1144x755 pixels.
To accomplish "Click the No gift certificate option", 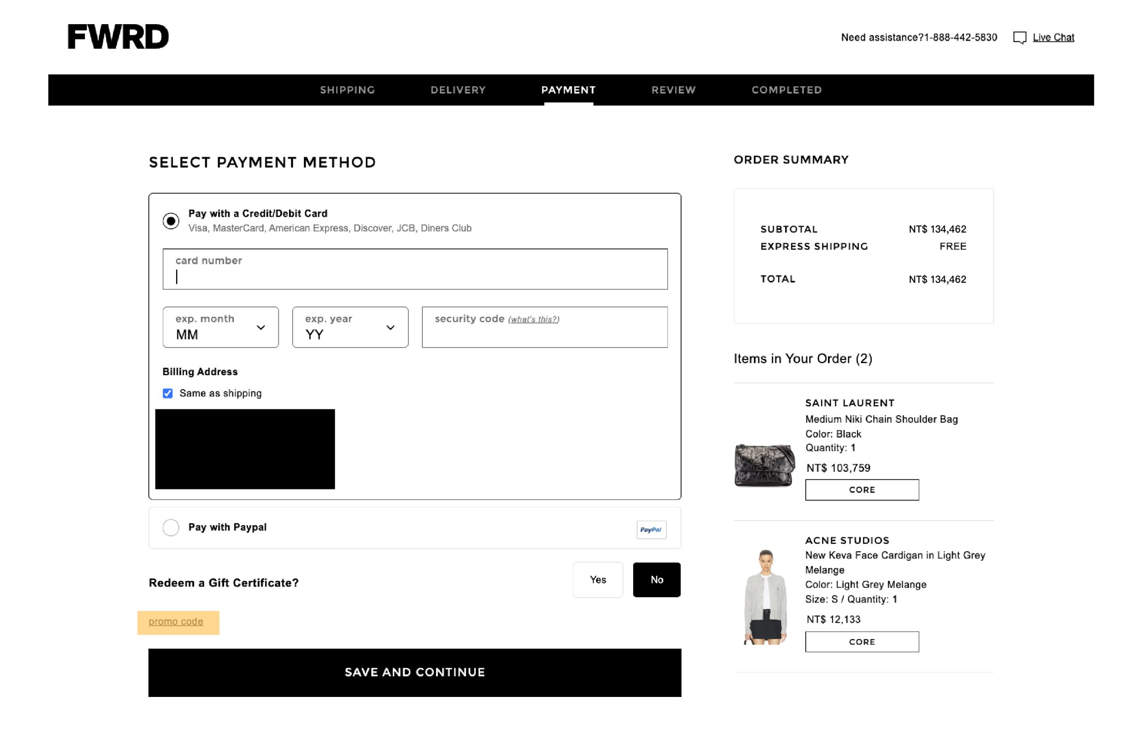I will click(x=656, y=580).
